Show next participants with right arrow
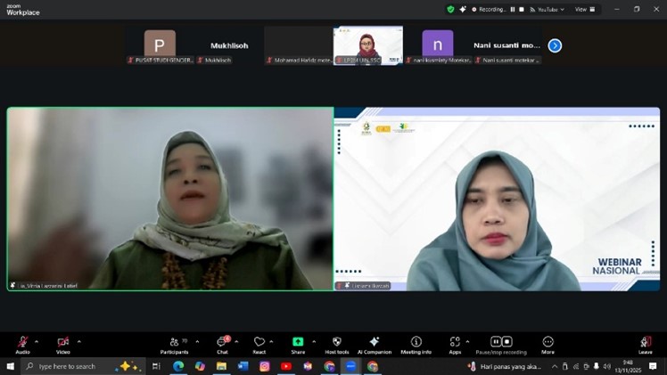Screen dimensions: 667x375 point(555,45)
